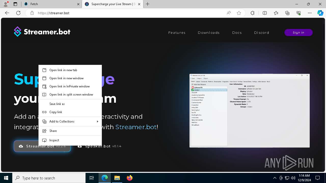
Task: Close the Fetch tab
Action: 78,4
